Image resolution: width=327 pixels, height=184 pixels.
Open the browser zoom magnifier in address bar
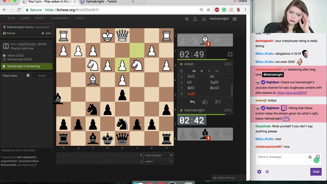(202, 10)
